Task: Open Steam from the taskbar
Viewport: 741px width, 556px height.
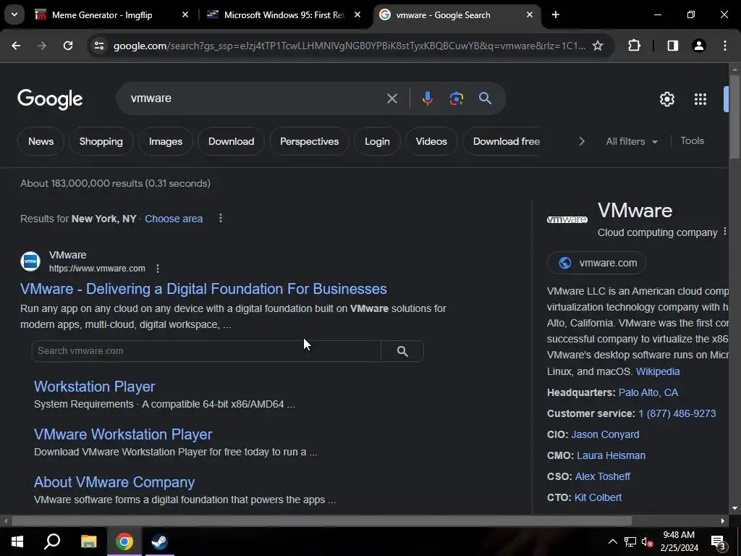Action: pos(159,542)
